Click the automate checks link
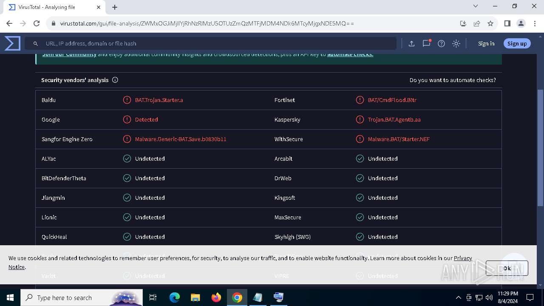 click(x=350, y=54)
